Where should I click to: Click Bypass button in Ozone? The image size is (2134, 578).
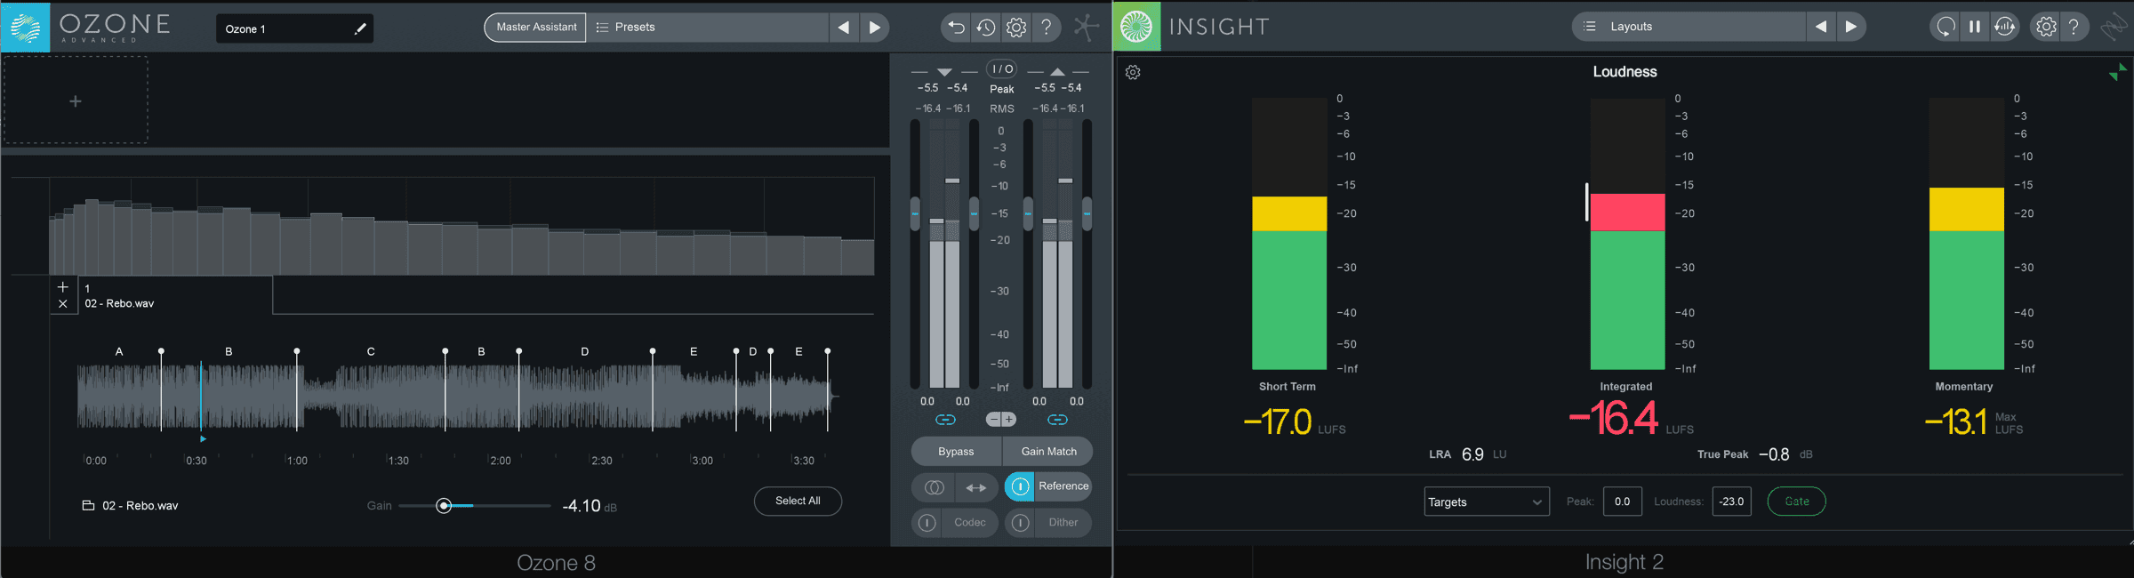[x=956, y=452]
